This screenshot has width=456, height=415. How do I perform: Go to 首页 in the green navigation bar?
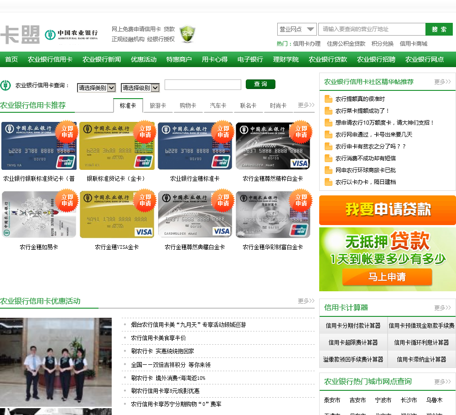click(x=12, y=59)
